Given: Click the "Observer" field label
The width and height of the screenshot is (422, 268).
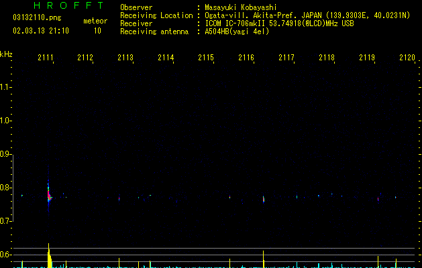Looking at the screenshot, I should pos(136,7).
